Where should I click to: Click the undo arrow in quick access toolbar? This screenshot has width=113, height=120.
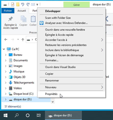point(23,5)
